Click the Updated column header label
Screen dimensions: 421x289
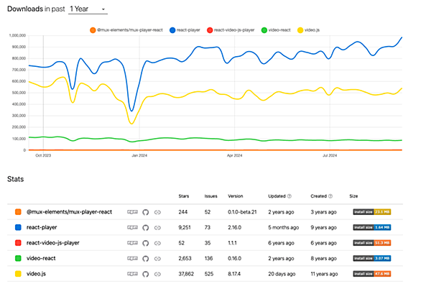[277, 196]
